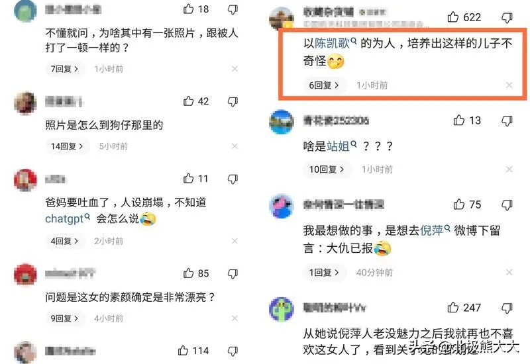530x364 pixels.
Task: Expand the 14回复 replies
Action: click(x=68, y=146)
